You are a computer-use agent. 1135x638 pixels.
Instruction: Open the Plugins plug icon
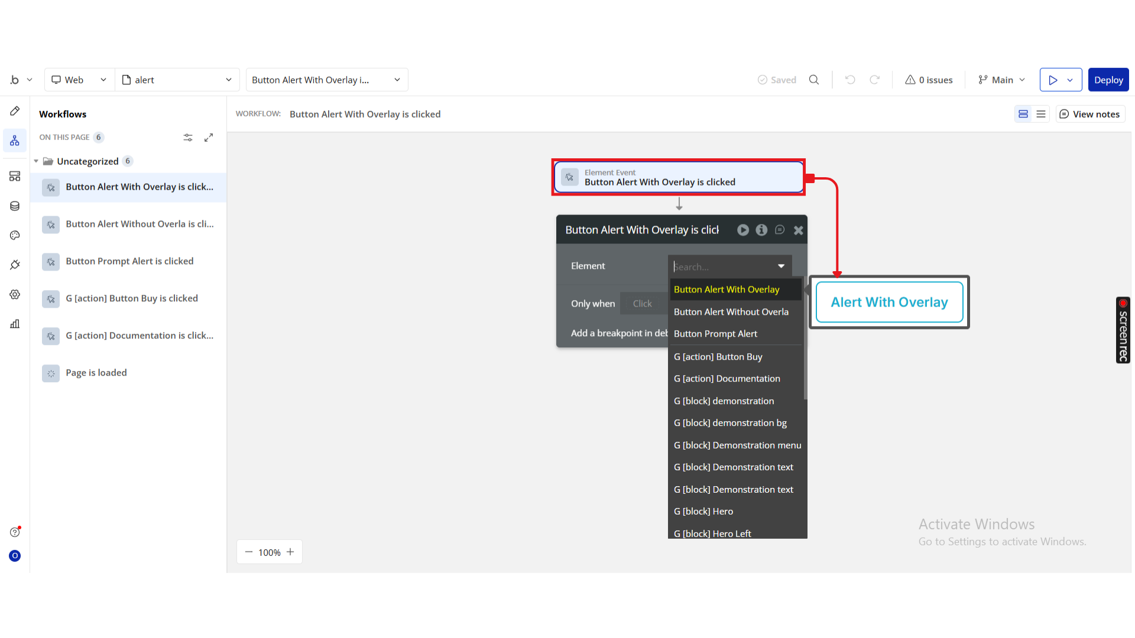[x=15, y=265]
